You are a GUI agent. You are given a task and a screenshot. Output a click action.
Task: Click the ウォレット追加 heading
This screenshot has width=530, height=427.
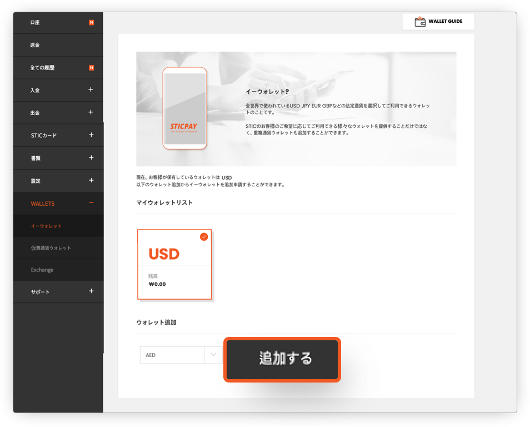pos(156,322)
